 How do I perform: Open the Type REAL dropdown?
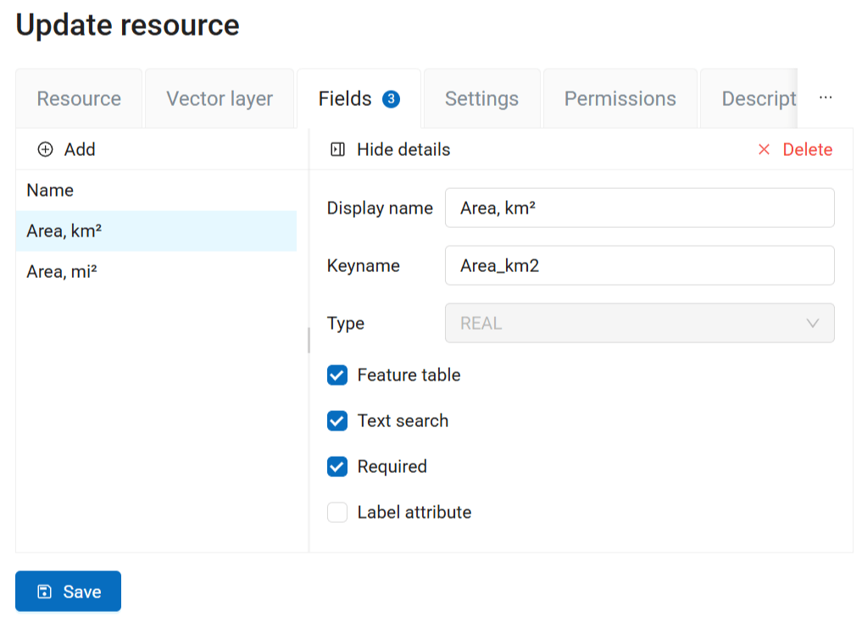(639, 323)
